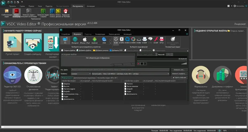Expand the device list down arrow

[111, 43]
